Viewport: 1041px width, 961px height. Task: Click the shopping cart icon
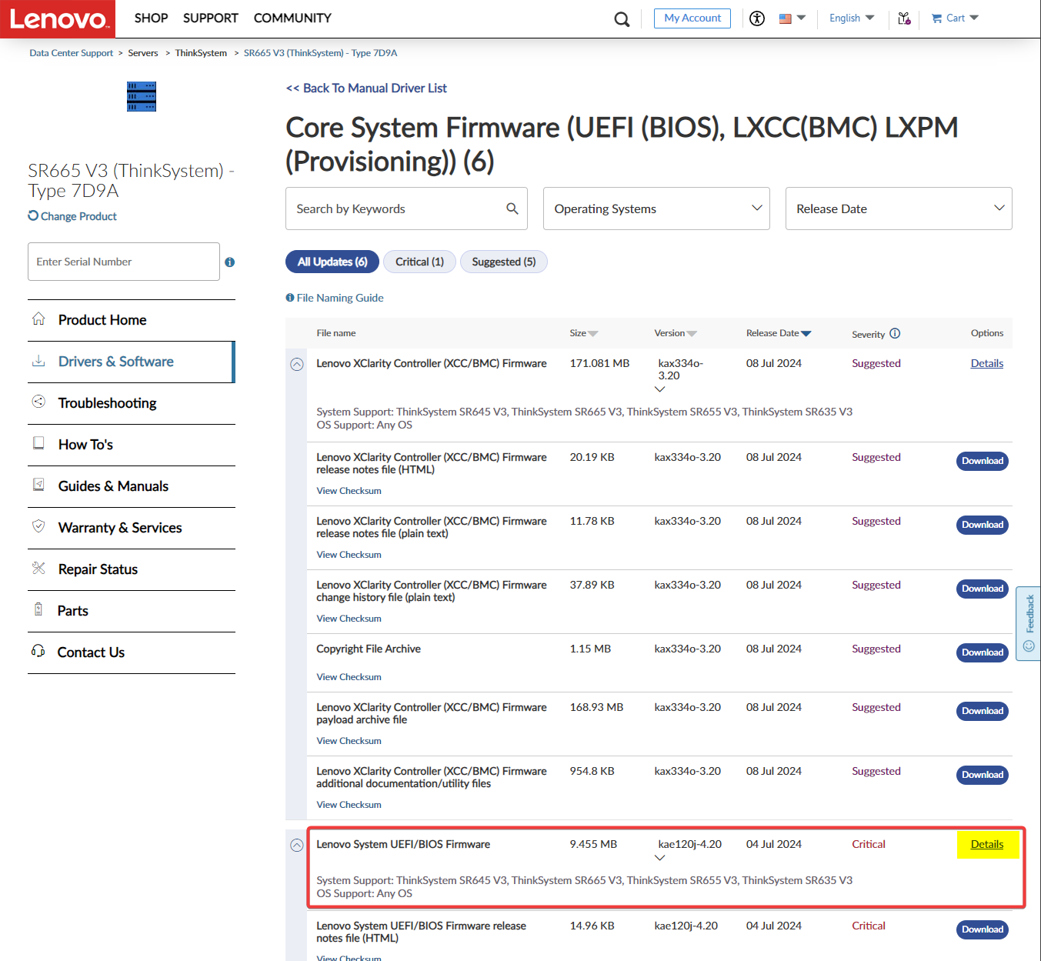pos(936,18)
